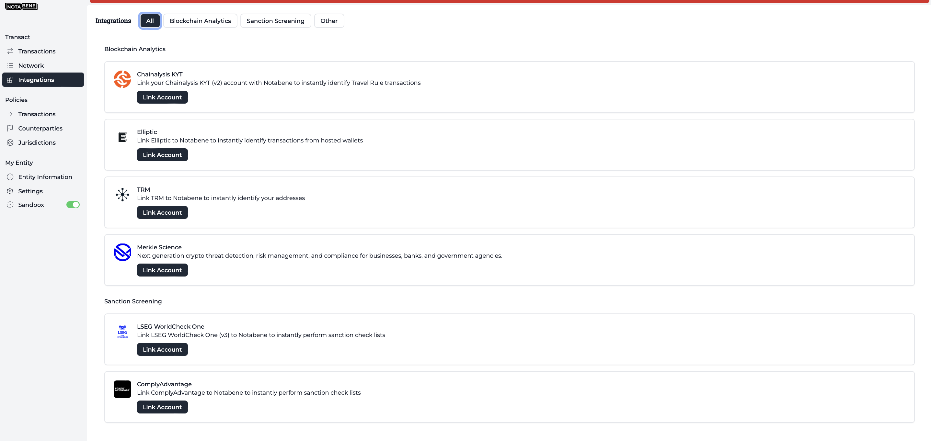Link a Merkle Science account

point(162,270)
